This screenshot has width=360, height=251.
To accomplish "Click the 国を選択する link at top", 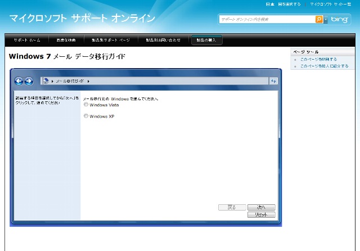I will pos(289,4).
